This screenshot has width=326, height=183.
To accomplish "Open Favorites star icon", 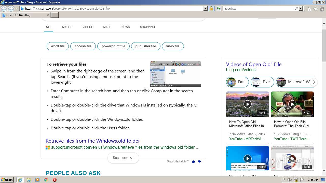I will coord(316,9).
